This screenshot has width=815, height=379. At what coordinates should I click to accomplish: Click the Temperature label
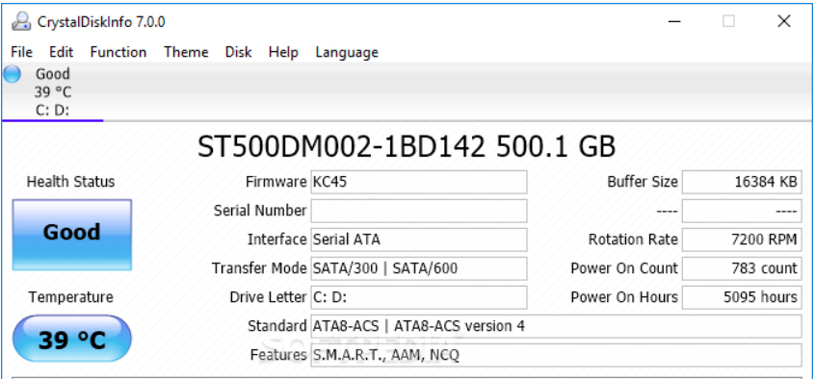pyautogui.click(x=70, y=297)
